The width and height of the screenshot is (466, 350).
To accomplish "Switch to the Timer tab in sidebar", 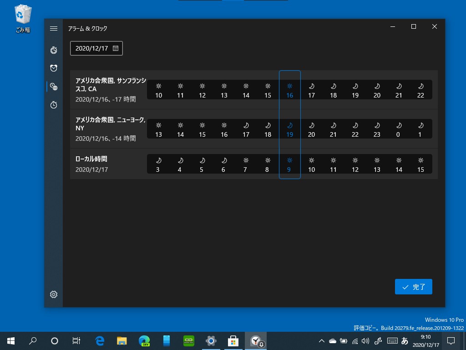I will 54,50.
